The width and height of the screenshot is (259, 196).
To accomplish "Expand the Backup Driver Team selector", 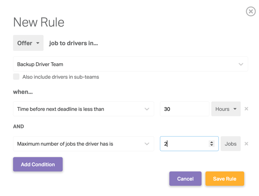I will tap(131, 64).
